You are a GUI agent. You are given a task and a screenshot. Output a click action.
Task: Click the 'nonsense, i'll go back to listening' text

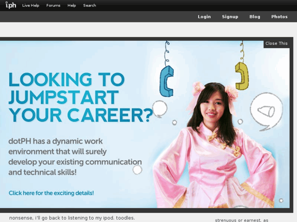click(72, 218)
